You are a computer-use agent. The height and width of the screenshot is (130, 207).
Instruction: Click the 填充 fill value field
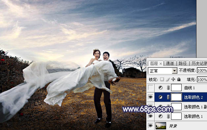click(x=202, y=80)
